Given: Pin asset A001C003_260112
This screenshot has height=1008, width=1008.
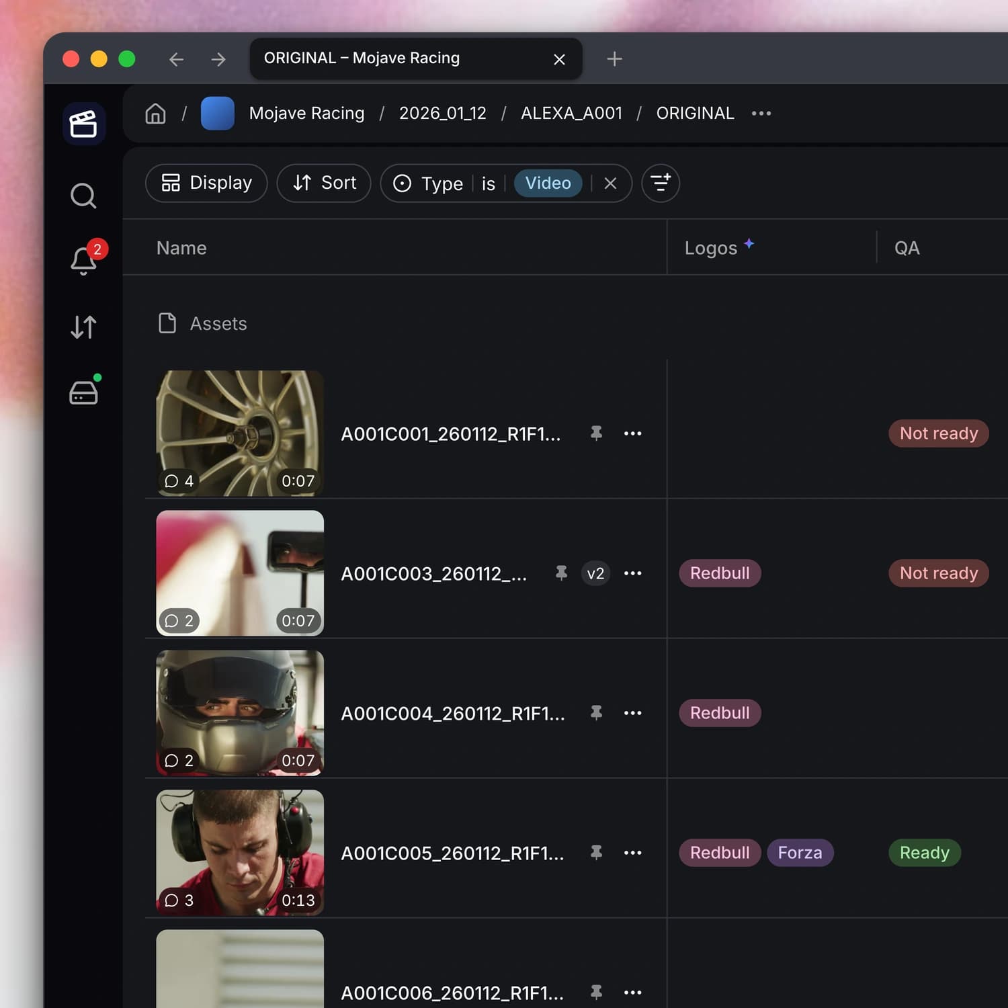Looking at the screenshot, I should (561, 573).
